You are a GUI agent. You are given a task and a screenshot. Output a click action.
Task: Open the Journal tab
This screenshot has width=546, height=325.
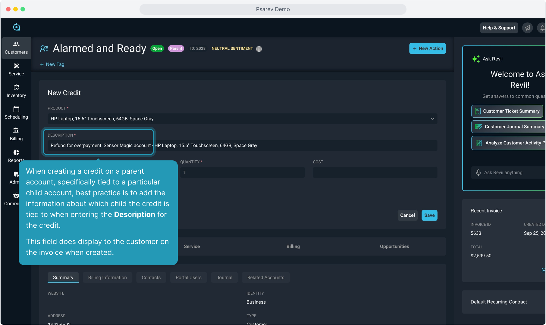[224, 277]
